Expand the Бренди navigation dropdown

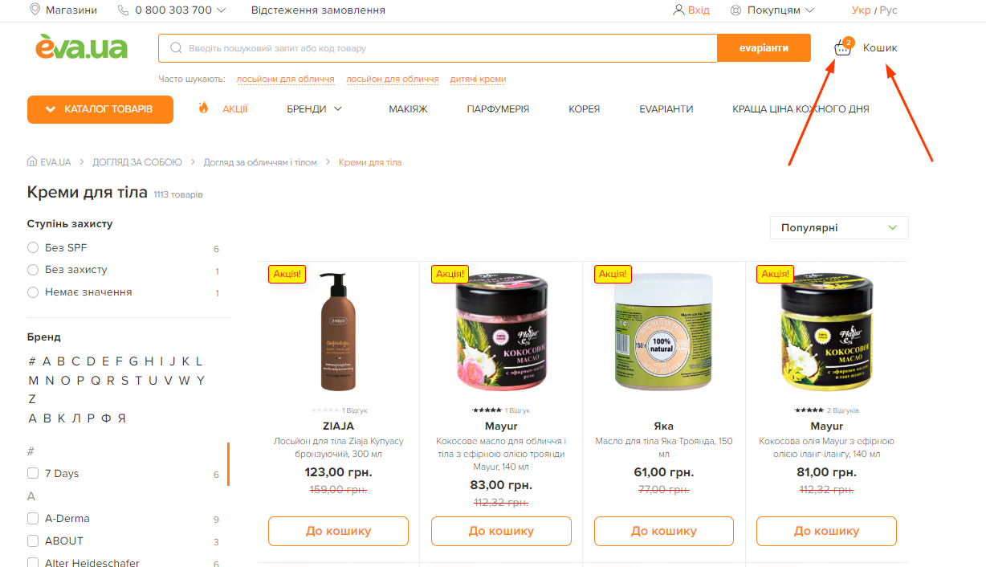point(315,109)
